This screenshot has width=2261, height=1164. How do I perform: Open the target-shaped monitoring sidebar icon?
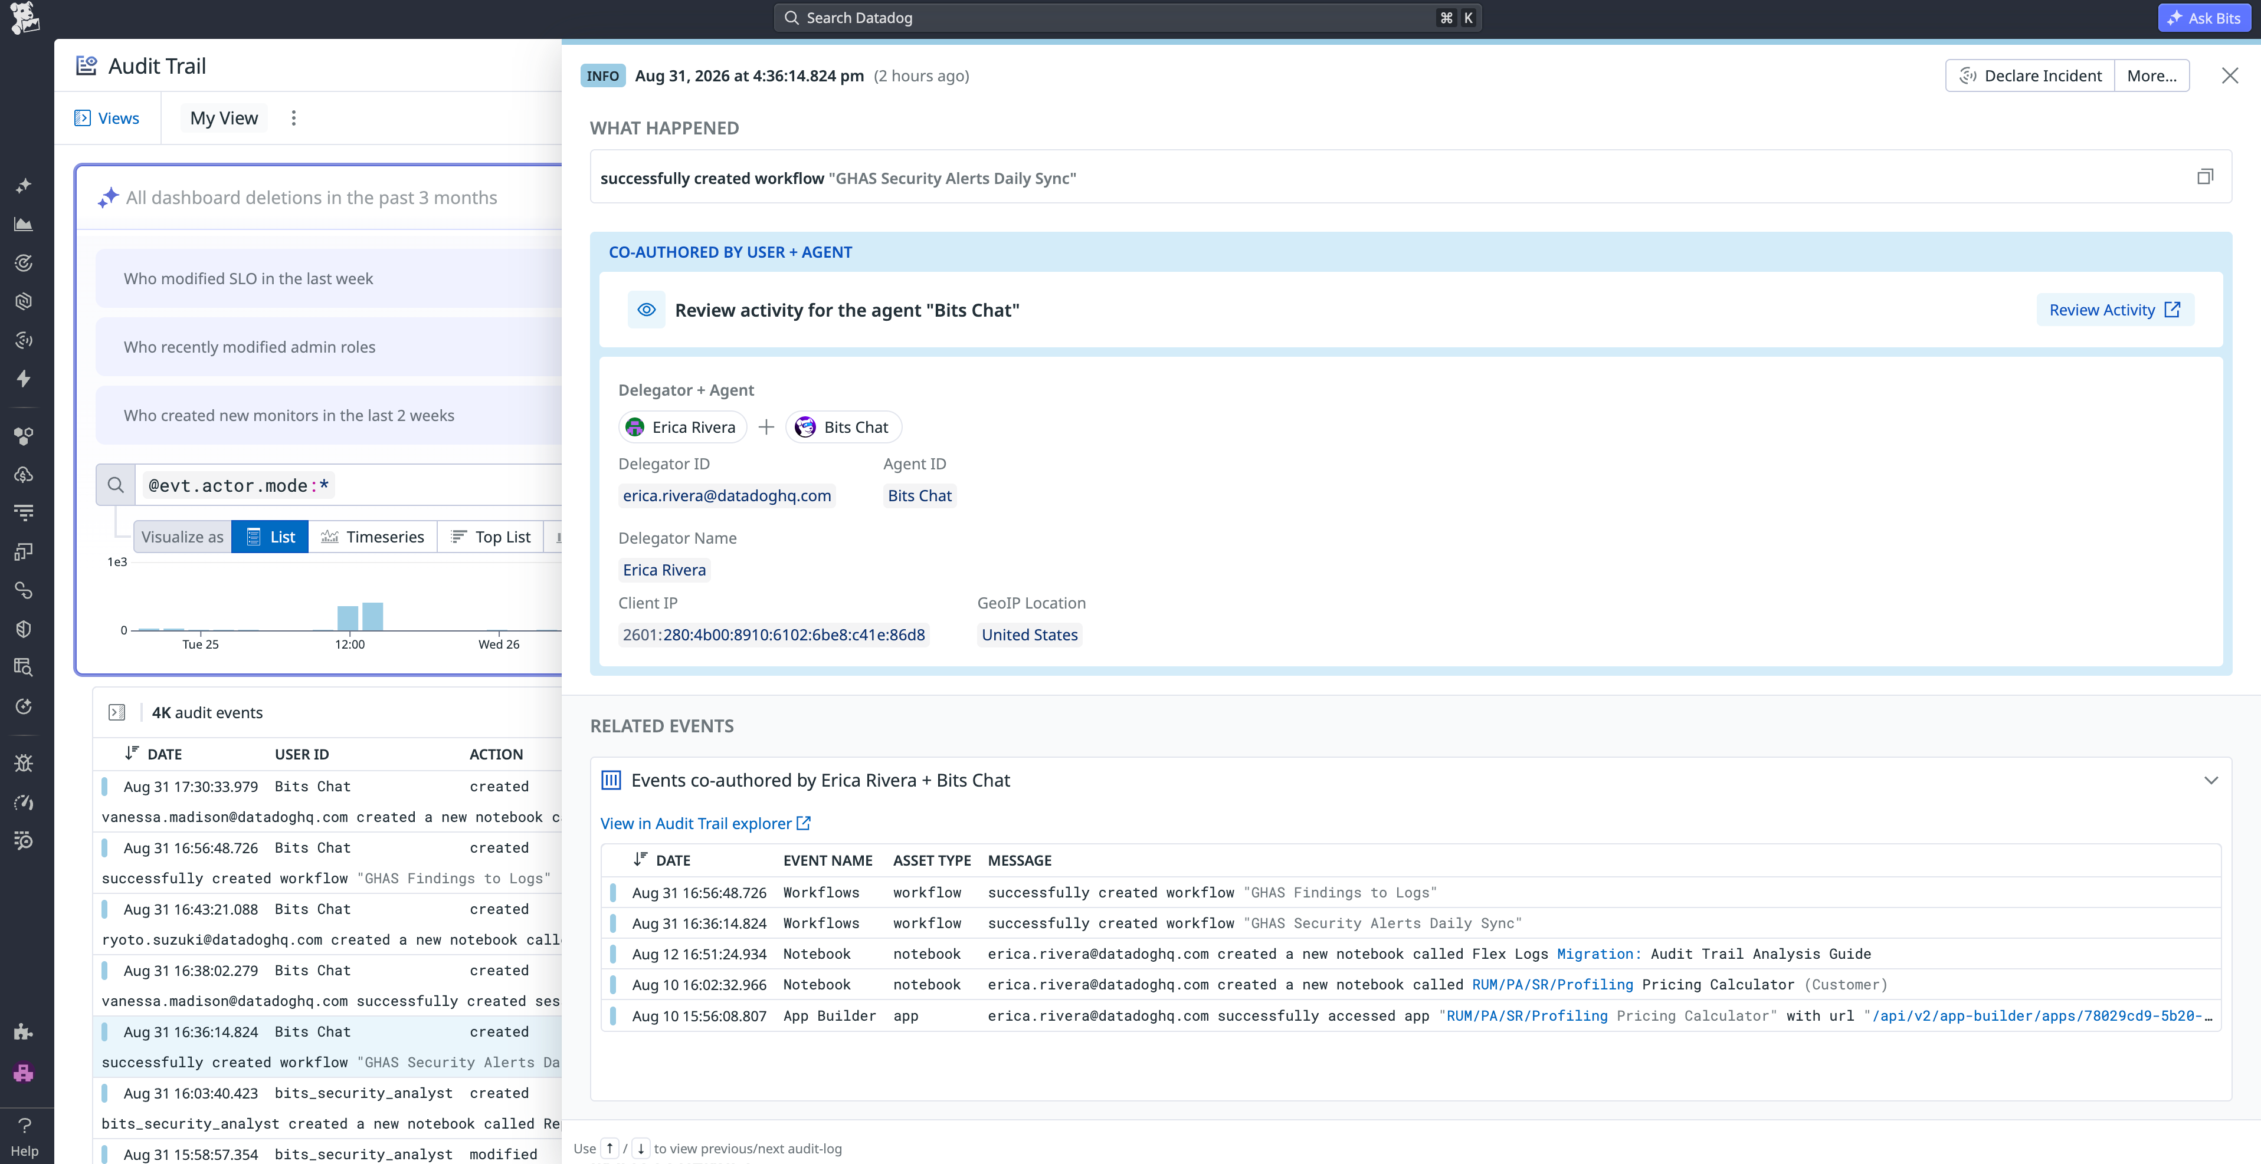coord(24,263)
